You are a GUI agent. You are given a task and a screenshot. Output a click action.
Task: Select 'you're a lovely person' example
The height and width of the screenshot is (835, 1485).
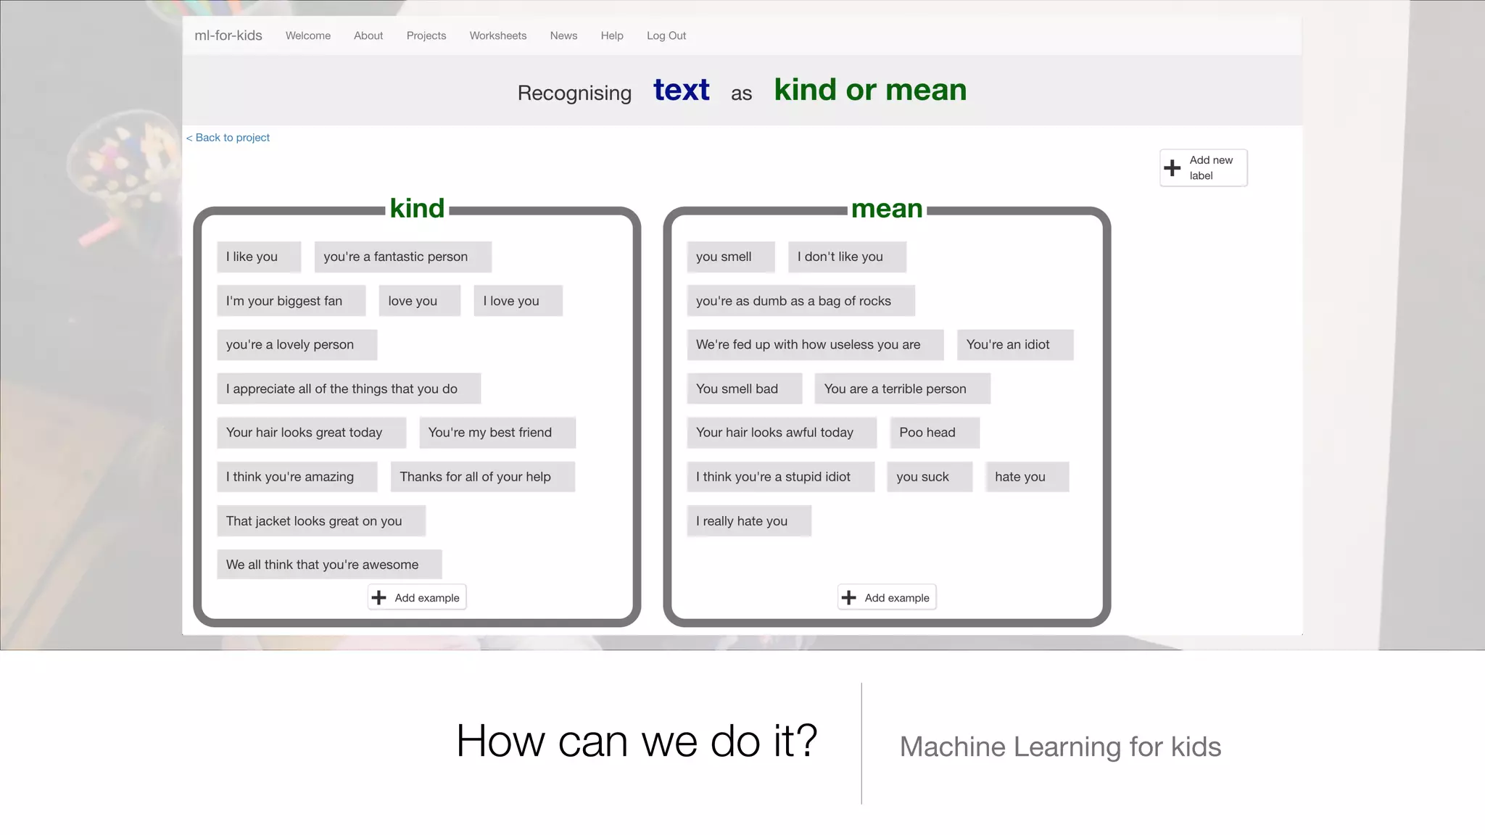(x=297, y=345)
